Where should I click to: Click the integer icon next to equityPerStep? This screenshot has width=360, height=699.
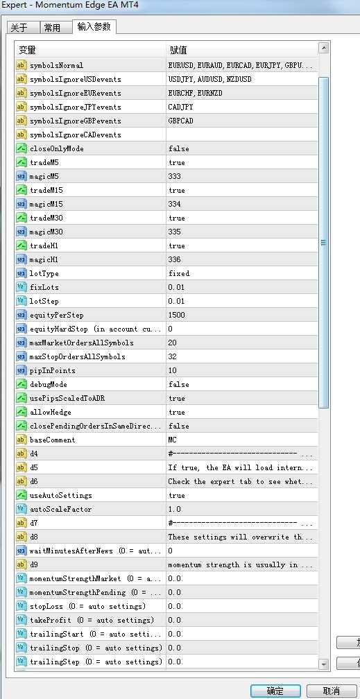coord(22,315)
